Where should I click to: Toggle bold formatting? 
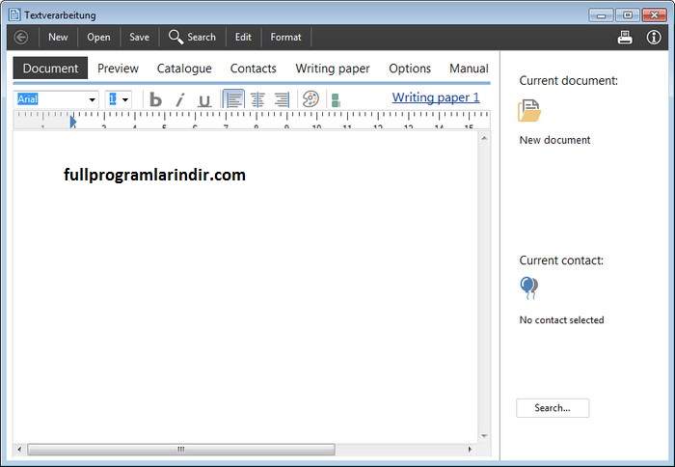click(x=155, y=99)
